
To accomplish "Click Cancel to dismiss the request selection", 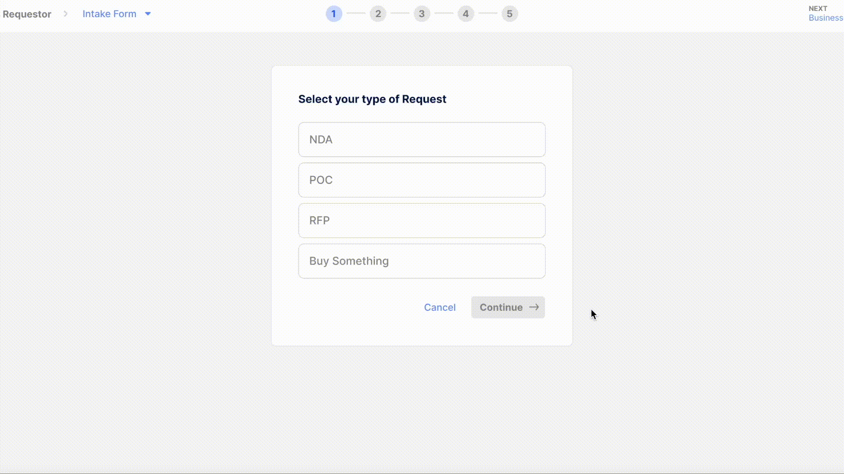I will 440,307.
